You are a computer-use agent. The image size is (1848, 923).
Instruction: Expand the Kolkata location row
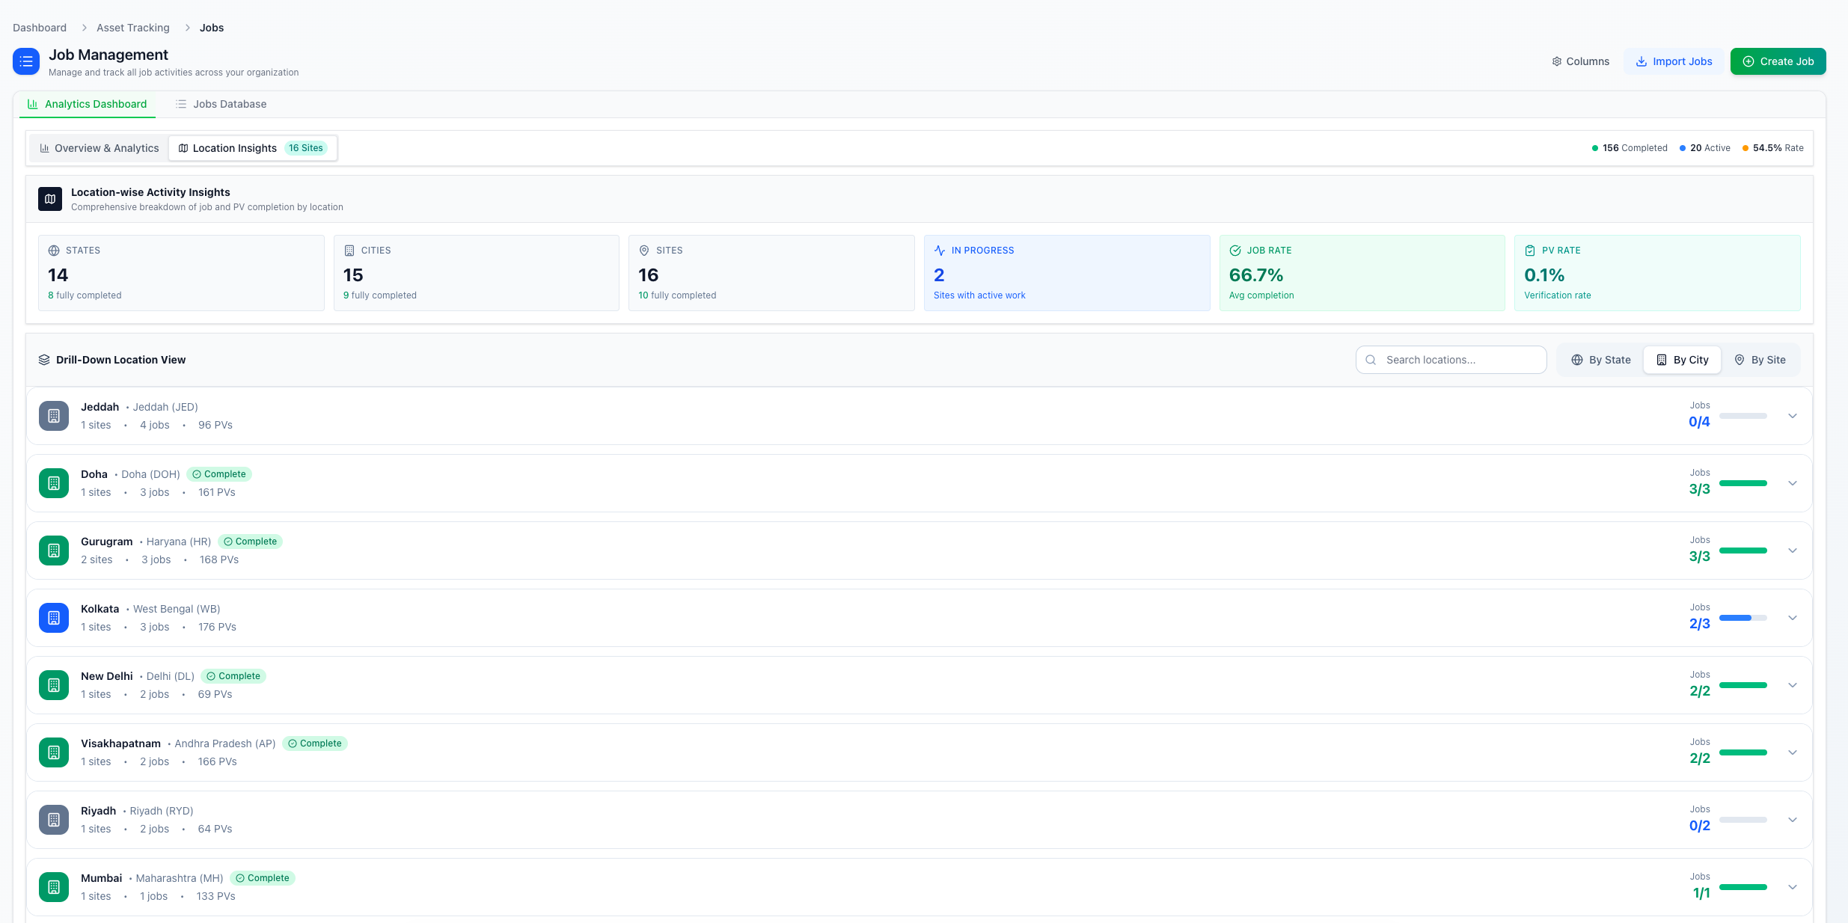1793,618
